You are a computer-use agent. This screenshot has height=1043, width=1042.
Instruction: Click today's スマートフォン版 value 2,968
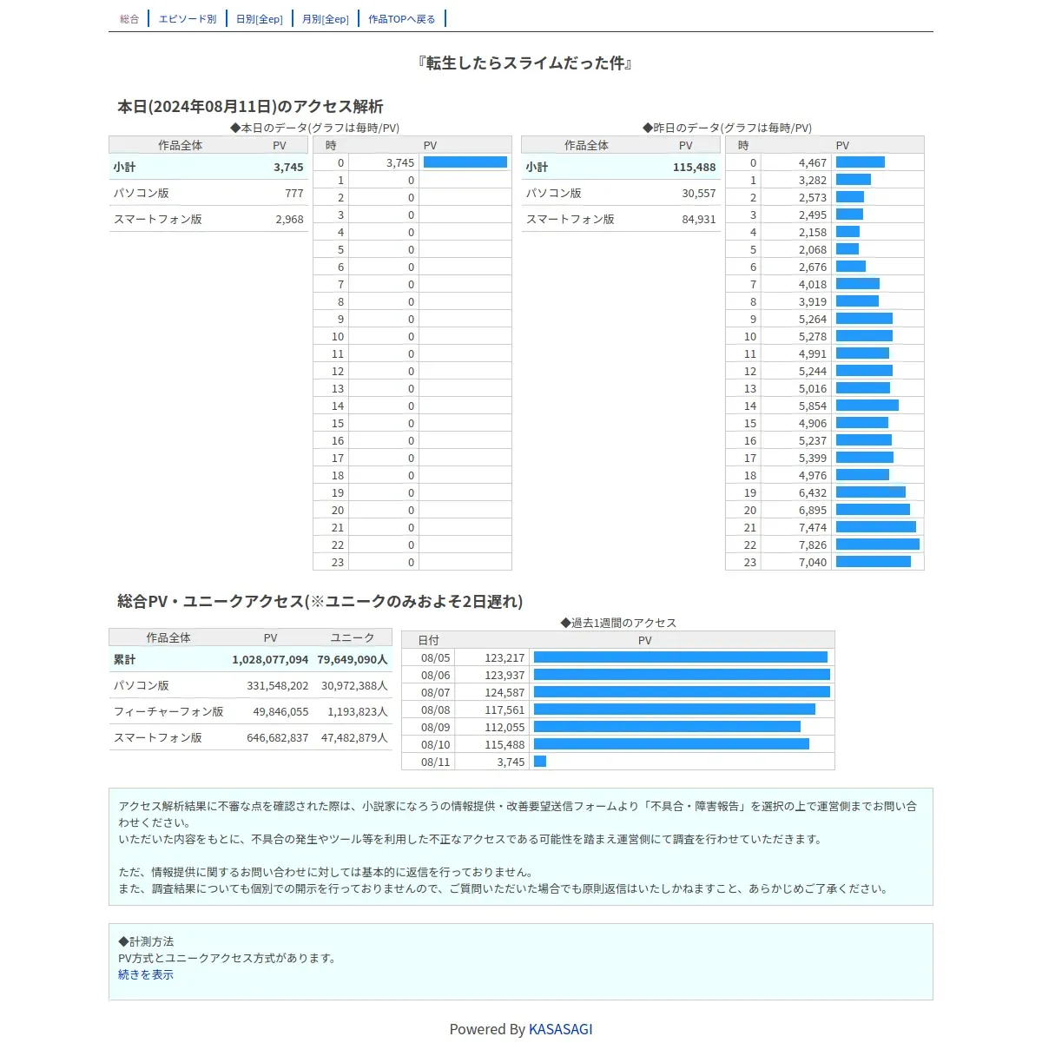[289, 219]
